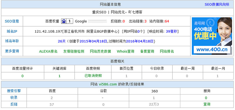Click the 360 column header
Screen dimensions: 235x110
(x=155, y=91)
